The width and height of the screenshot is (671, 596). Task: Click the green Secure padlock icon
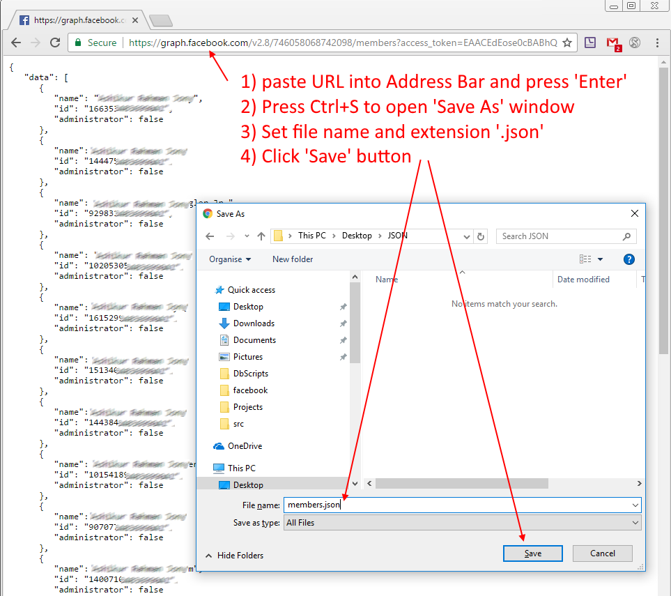pyautogui.click(x=78, y=43)
